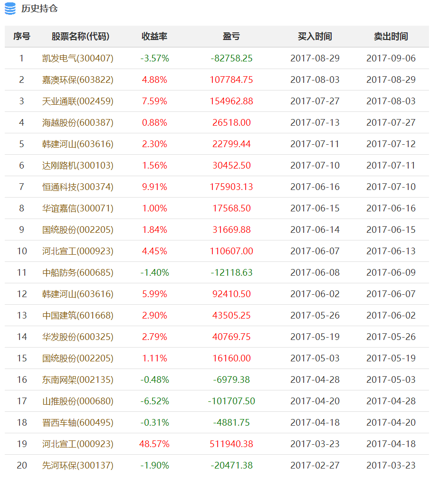Open stock link 中船防务(600685)
The width and height of the screenshot is (430, 479).
(x=78, y=272)
